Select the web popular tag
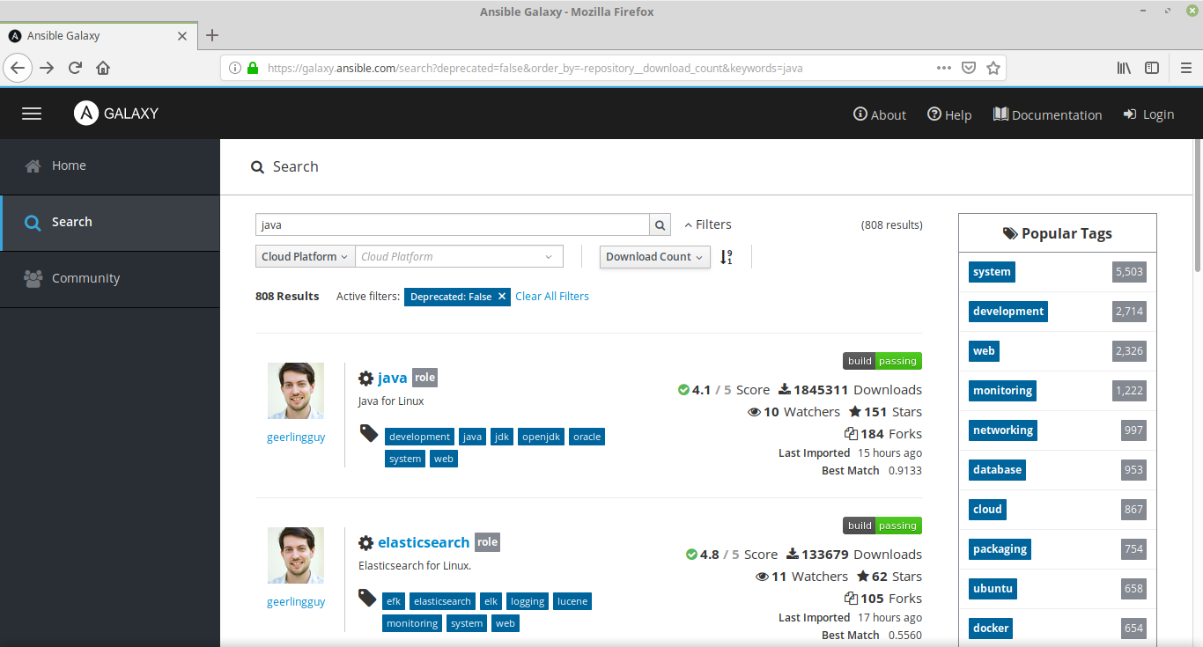This screenshot has height=647, width=1203. tap(984, 351)
